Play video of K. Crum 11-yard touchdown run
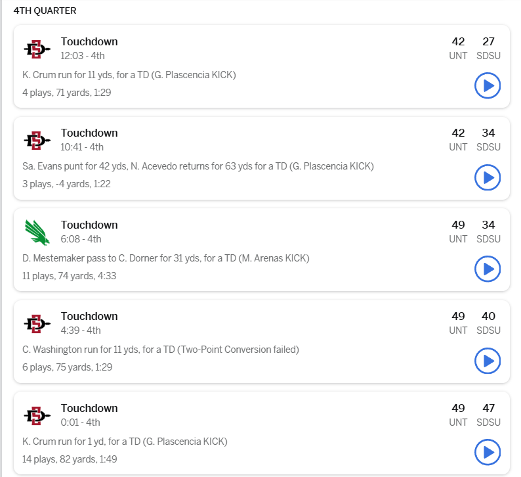521x477 pixels. point(488,85)
